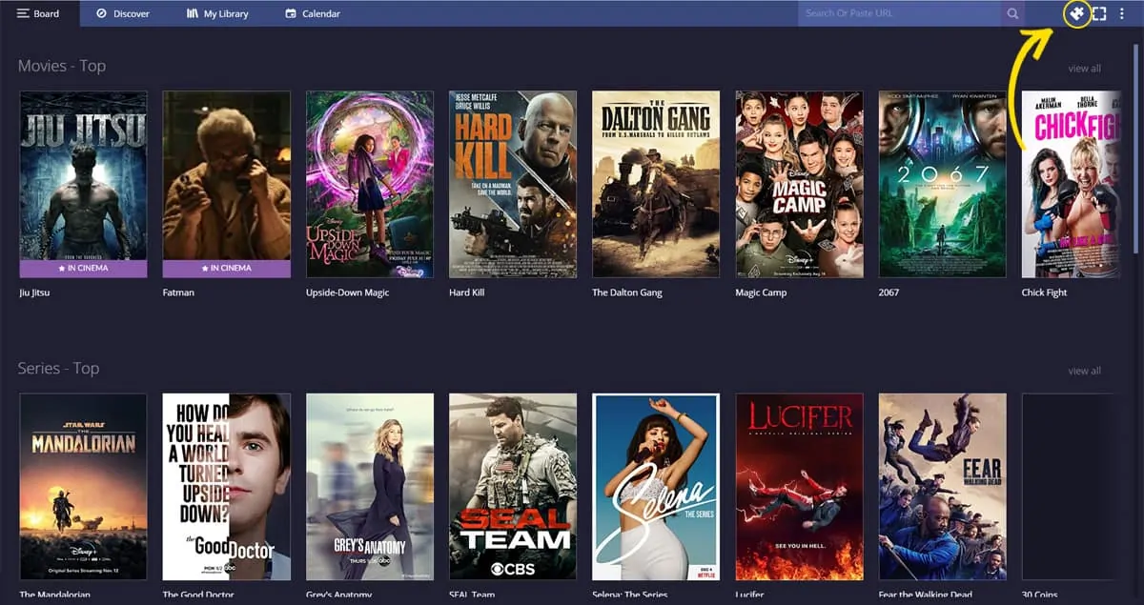Open the three-dot options menu
Image resolution: width=1144 pixels, height=605 pixels.
coord(1122,13)
